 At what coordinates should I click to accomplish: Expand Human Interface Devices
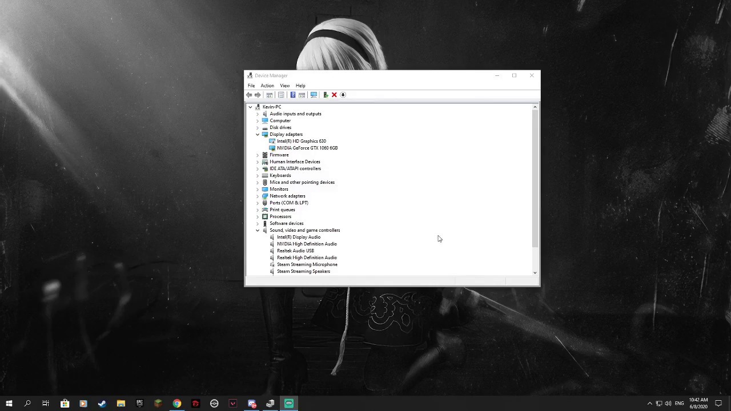tap(257, 162)
